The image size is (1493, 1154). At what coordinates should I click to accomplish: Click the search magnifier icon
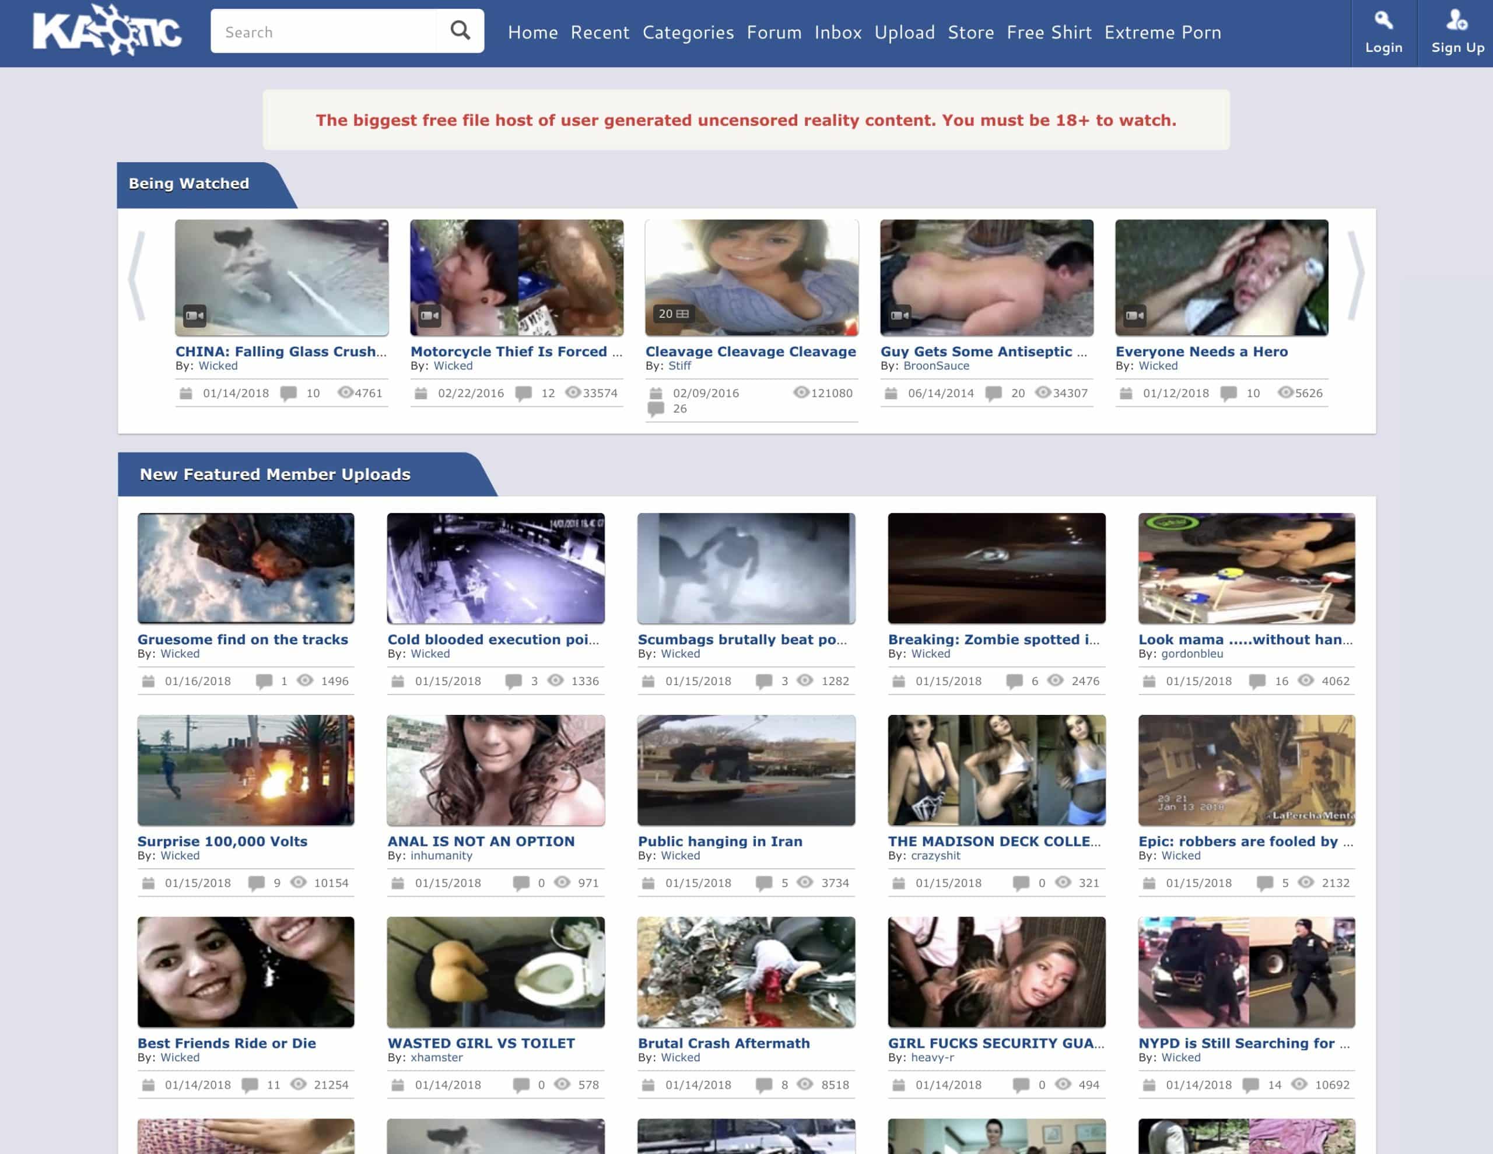460,31
